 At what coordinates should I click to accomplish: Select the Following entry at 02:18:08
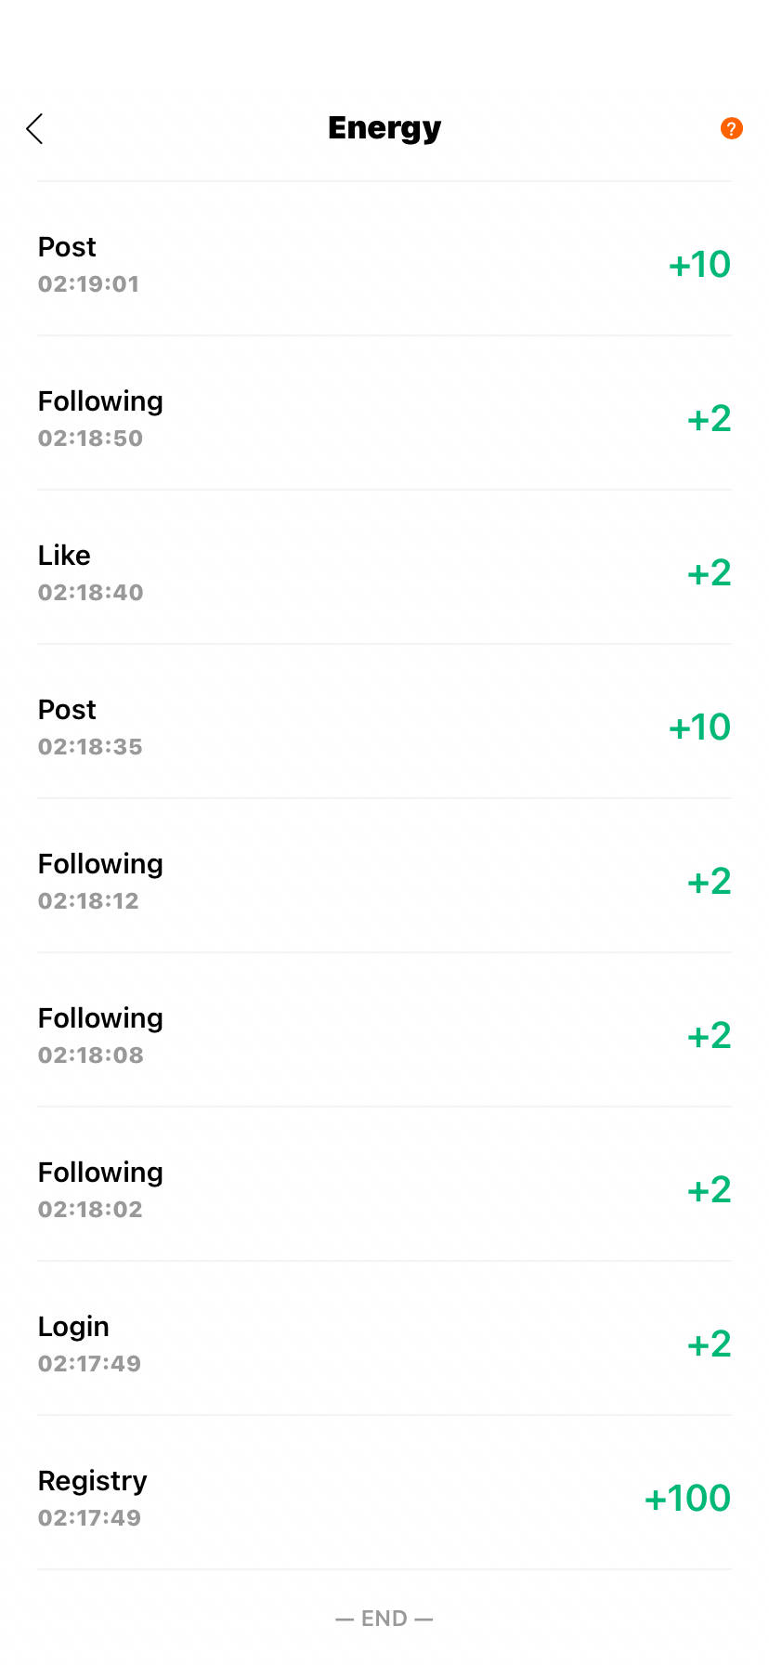pyautogui.click(x=384, y=1030)
